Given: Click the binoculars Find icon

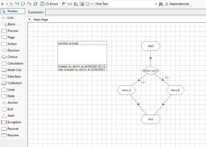Looking at the screenshot, I should point(161,4).
